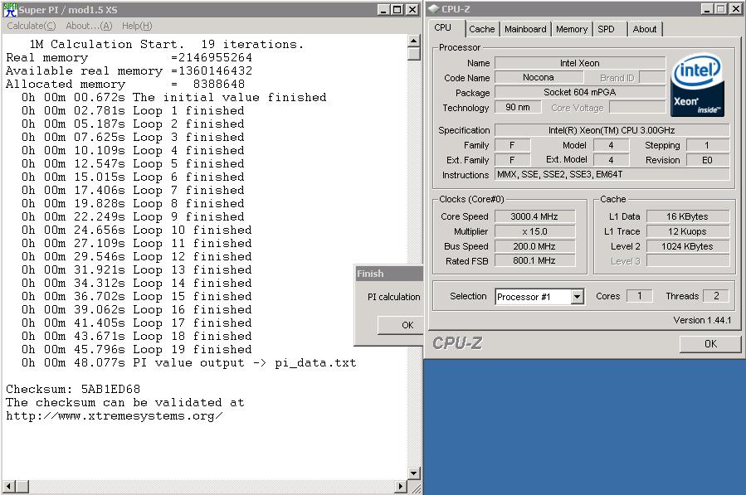Select the CPU tab in CPU-Z
Viewport: 746px width, 495px height.
tap(443, 27)
